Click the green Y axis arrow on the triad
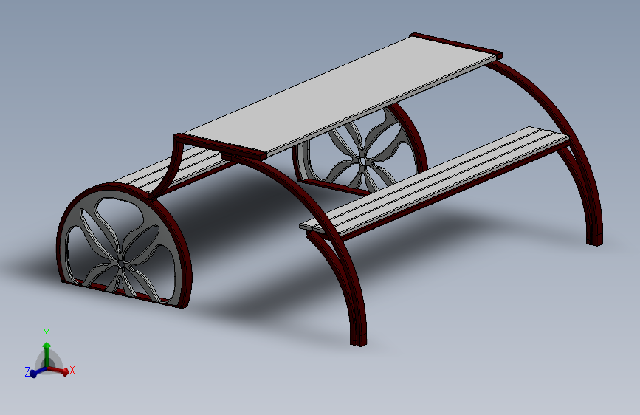Viewport: 640px width, 415px height. click(47, 354)
